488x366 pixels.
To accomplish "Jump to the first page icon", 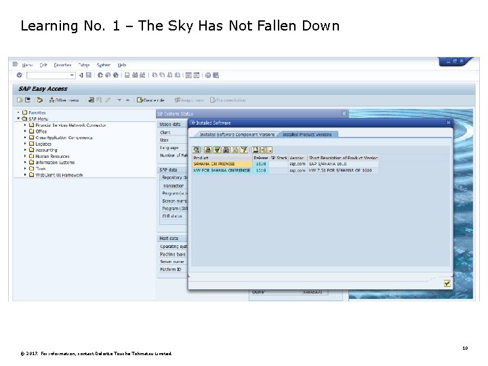I will [x=155, y=75].
